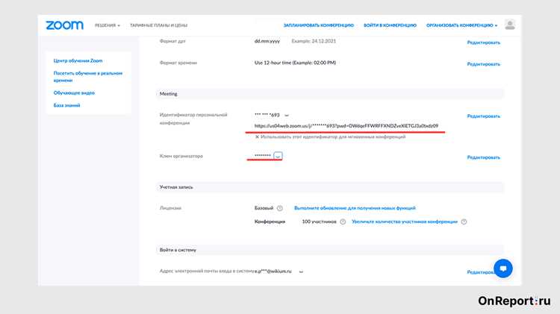Edit the 12-hour time format setting
The width and height of the screenshot is (560, 314).
[x=484, y=64]
